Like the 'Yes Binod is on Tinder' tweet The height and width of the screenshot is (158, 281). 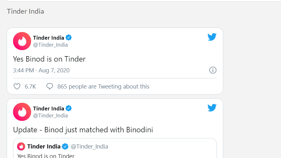point(17,86)
